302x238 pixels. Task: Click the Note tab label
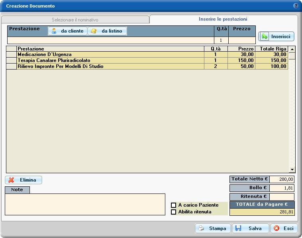(17, 190)
